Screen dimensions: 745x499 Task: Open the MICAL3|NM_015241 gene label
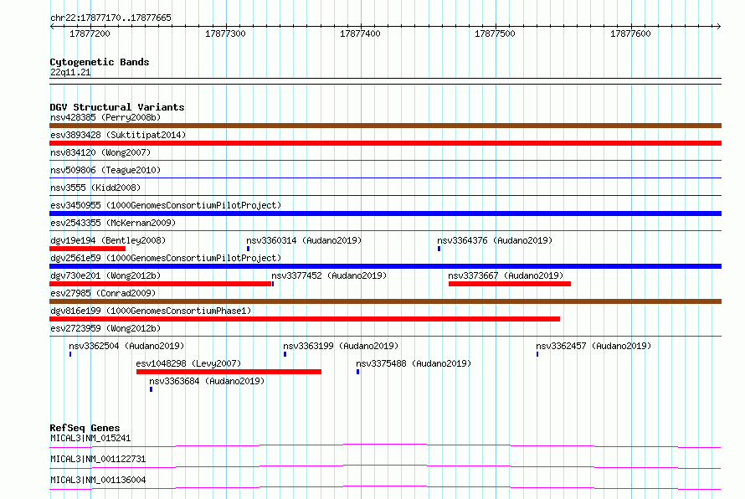[90, 438]
